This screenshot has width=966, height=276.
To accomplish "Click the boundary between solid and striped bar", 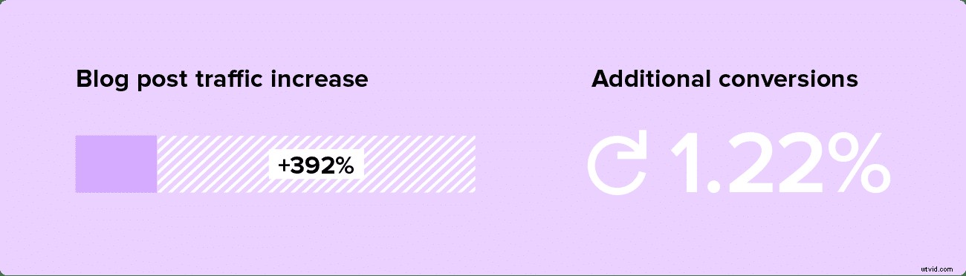I will point(157,164).
